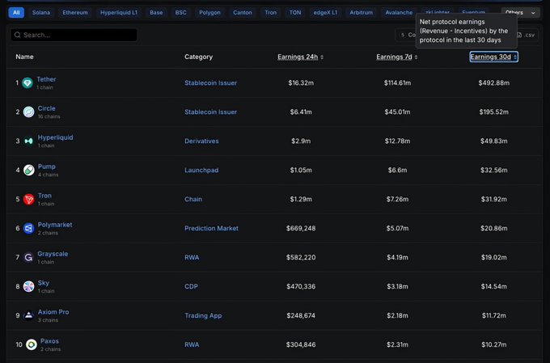Click the Axiom Pro triangle logo

pyautogui.click(x=29, y=315)
